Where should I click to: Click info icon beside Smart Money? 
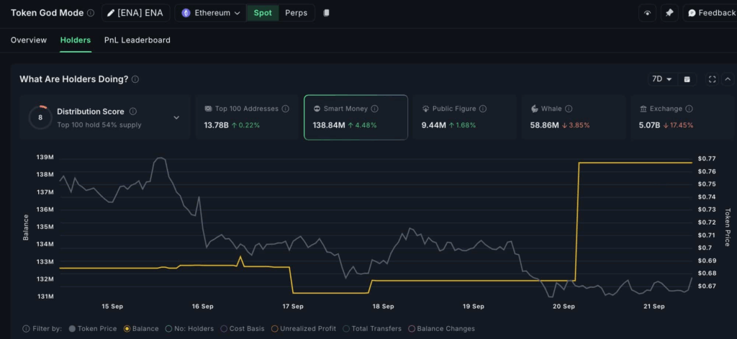(375, 109)
